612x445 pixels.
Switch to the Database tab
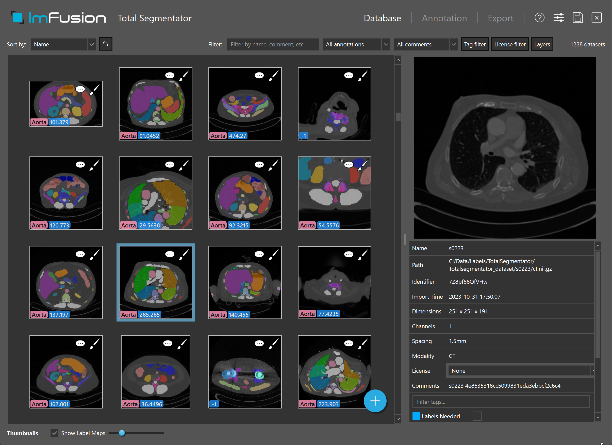tap(382, 18)
